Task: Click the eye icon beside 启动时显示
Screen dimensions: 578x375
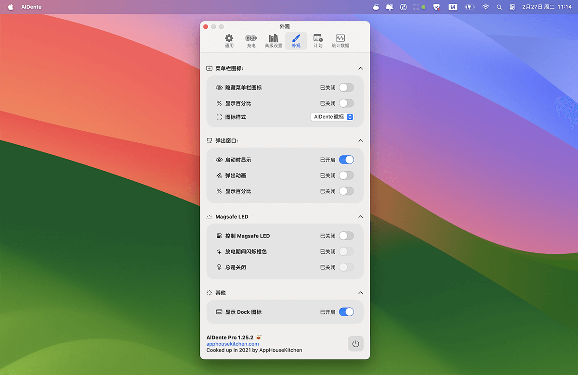Action: click(x=219, y=160)
